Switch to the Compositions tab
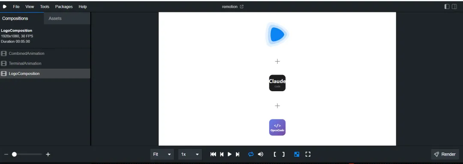Screen dimensions: 463x164 (x=22, y=18)
